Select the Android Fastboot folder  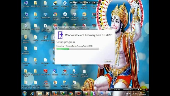pyautogui.click(x=26, y=39)
